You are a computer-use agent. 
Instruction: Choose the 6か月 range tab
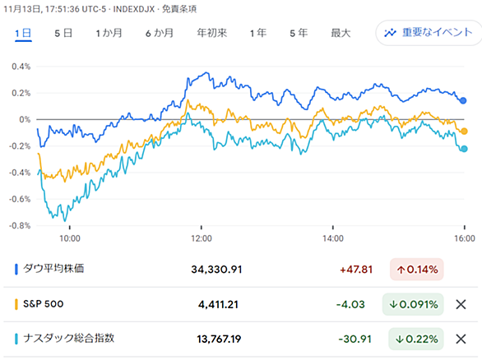[160, 33]
